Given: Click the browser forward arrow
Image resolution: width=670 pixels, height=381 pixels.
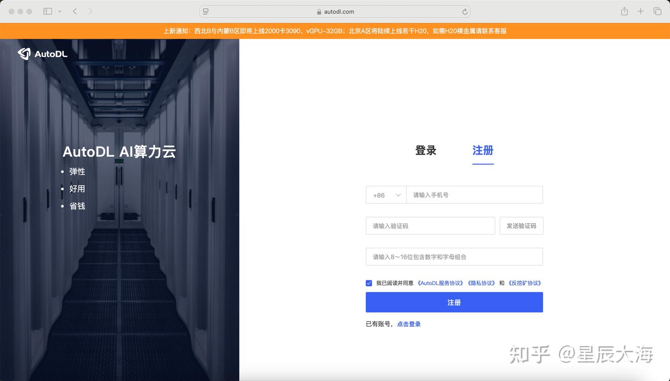Looking at the screenshot, I should click(90, 11).
